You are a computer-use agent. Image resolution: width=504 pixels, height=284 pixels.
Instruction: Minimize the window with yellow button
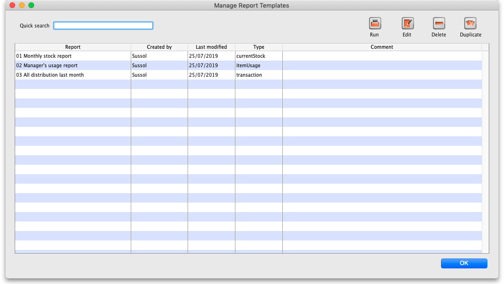pyautogui.click(x=22, y=5)
